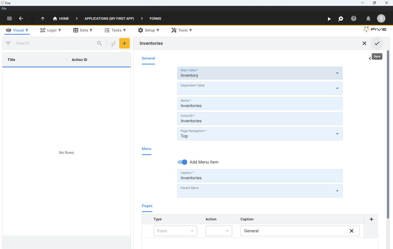This screenshot has height=249, width=393.
Task: Click the Caption input field under Menu
Action: (259, 176)
